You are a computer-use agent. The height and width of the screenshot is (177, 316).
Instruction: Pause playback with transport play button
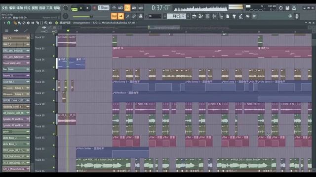(81, 8)
